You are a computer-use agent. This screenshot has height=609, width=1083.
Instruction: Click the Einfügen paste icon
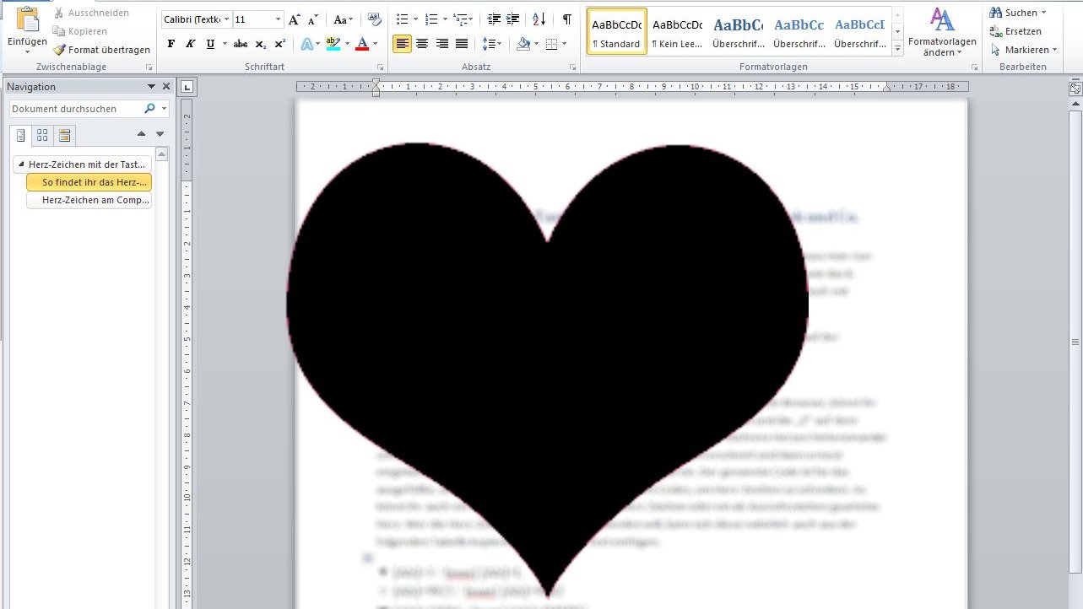click(28, 19)
